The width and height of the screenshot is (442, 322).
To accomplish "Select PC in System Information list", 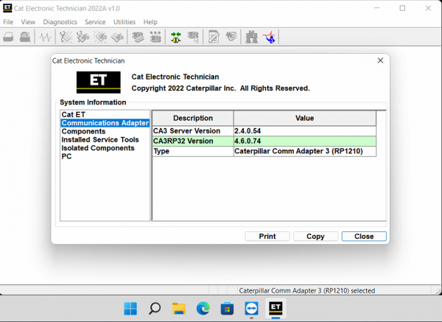I will click(66, 156).
